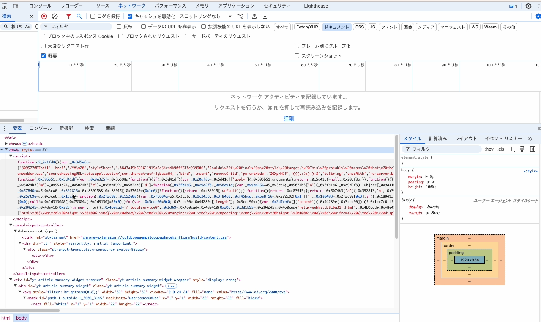
Task: Select the 問題 drawer tab
Action: [x=110, y=129]
